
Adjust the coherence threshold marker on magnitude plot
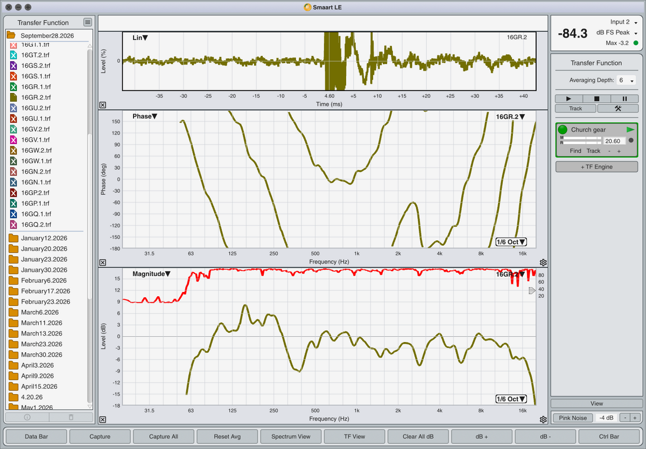[x=532, y=290]
